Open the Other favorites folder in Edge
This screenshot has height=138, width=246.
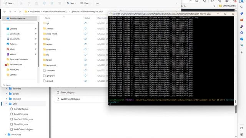[227, 6]
